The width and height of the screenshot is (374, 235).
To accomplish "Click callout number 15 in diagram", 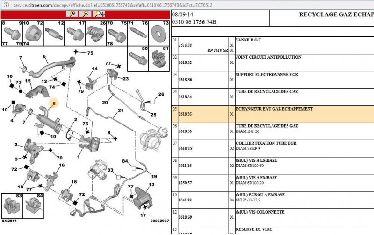I will pos(28,81).
